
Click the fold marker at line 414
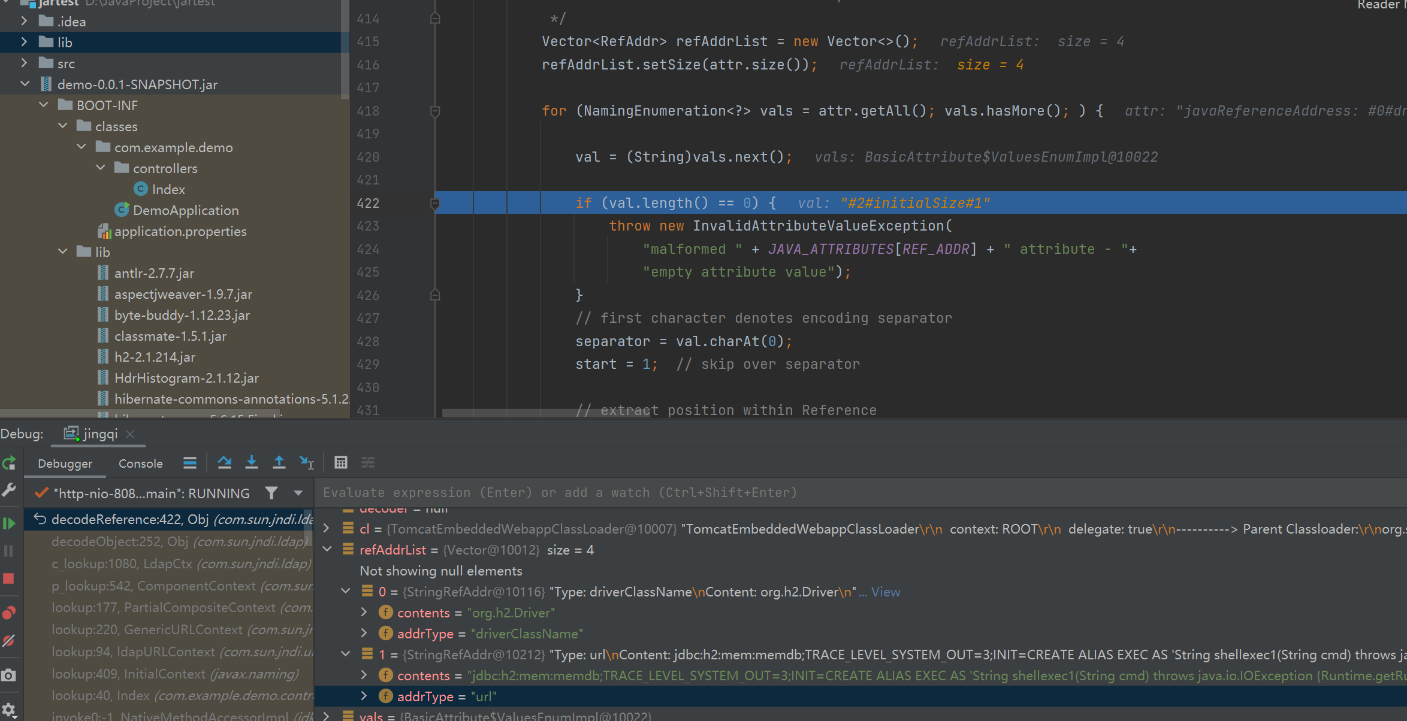point(436,19)
